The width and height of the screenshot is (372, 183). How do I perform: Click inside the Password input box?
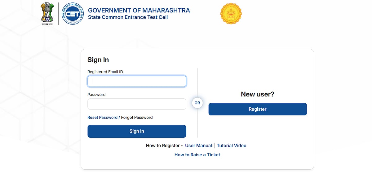(137, 104)
